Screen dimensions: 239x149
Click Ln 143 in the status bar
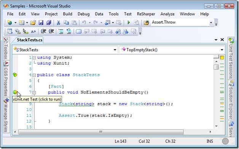tap(120, 141)
